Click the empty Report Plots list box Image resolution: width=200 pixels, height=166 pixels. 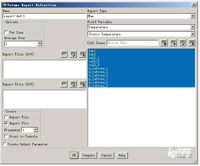point(44,99)
